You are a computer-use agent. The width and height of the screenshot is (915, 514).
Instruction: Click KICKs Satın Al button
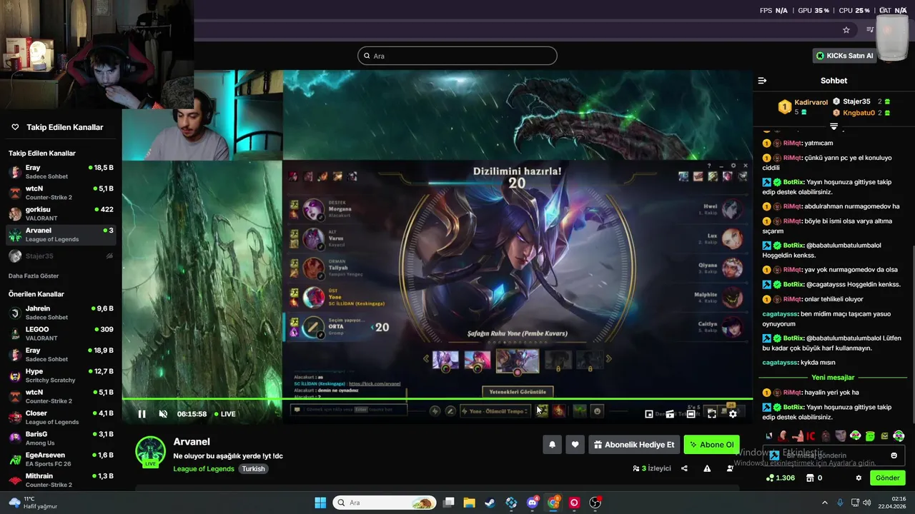(844, 56)
